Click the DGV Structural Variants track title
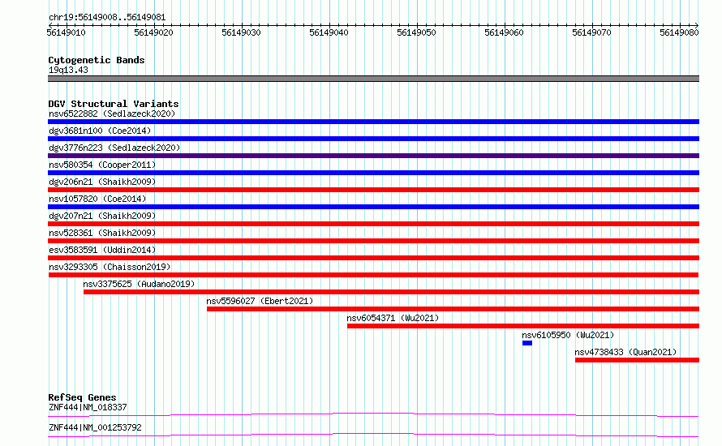Screen dimensions: 722x446 [114, 104]
